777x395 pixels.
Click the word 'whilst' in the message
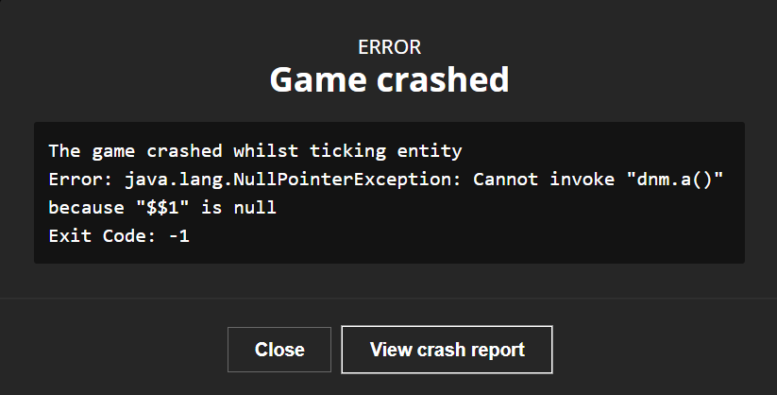(x=266, y=151)
